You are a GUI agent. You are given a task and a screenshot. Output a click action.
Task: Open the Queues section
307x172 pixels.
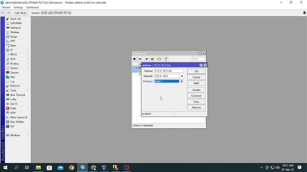coord(14,73)
